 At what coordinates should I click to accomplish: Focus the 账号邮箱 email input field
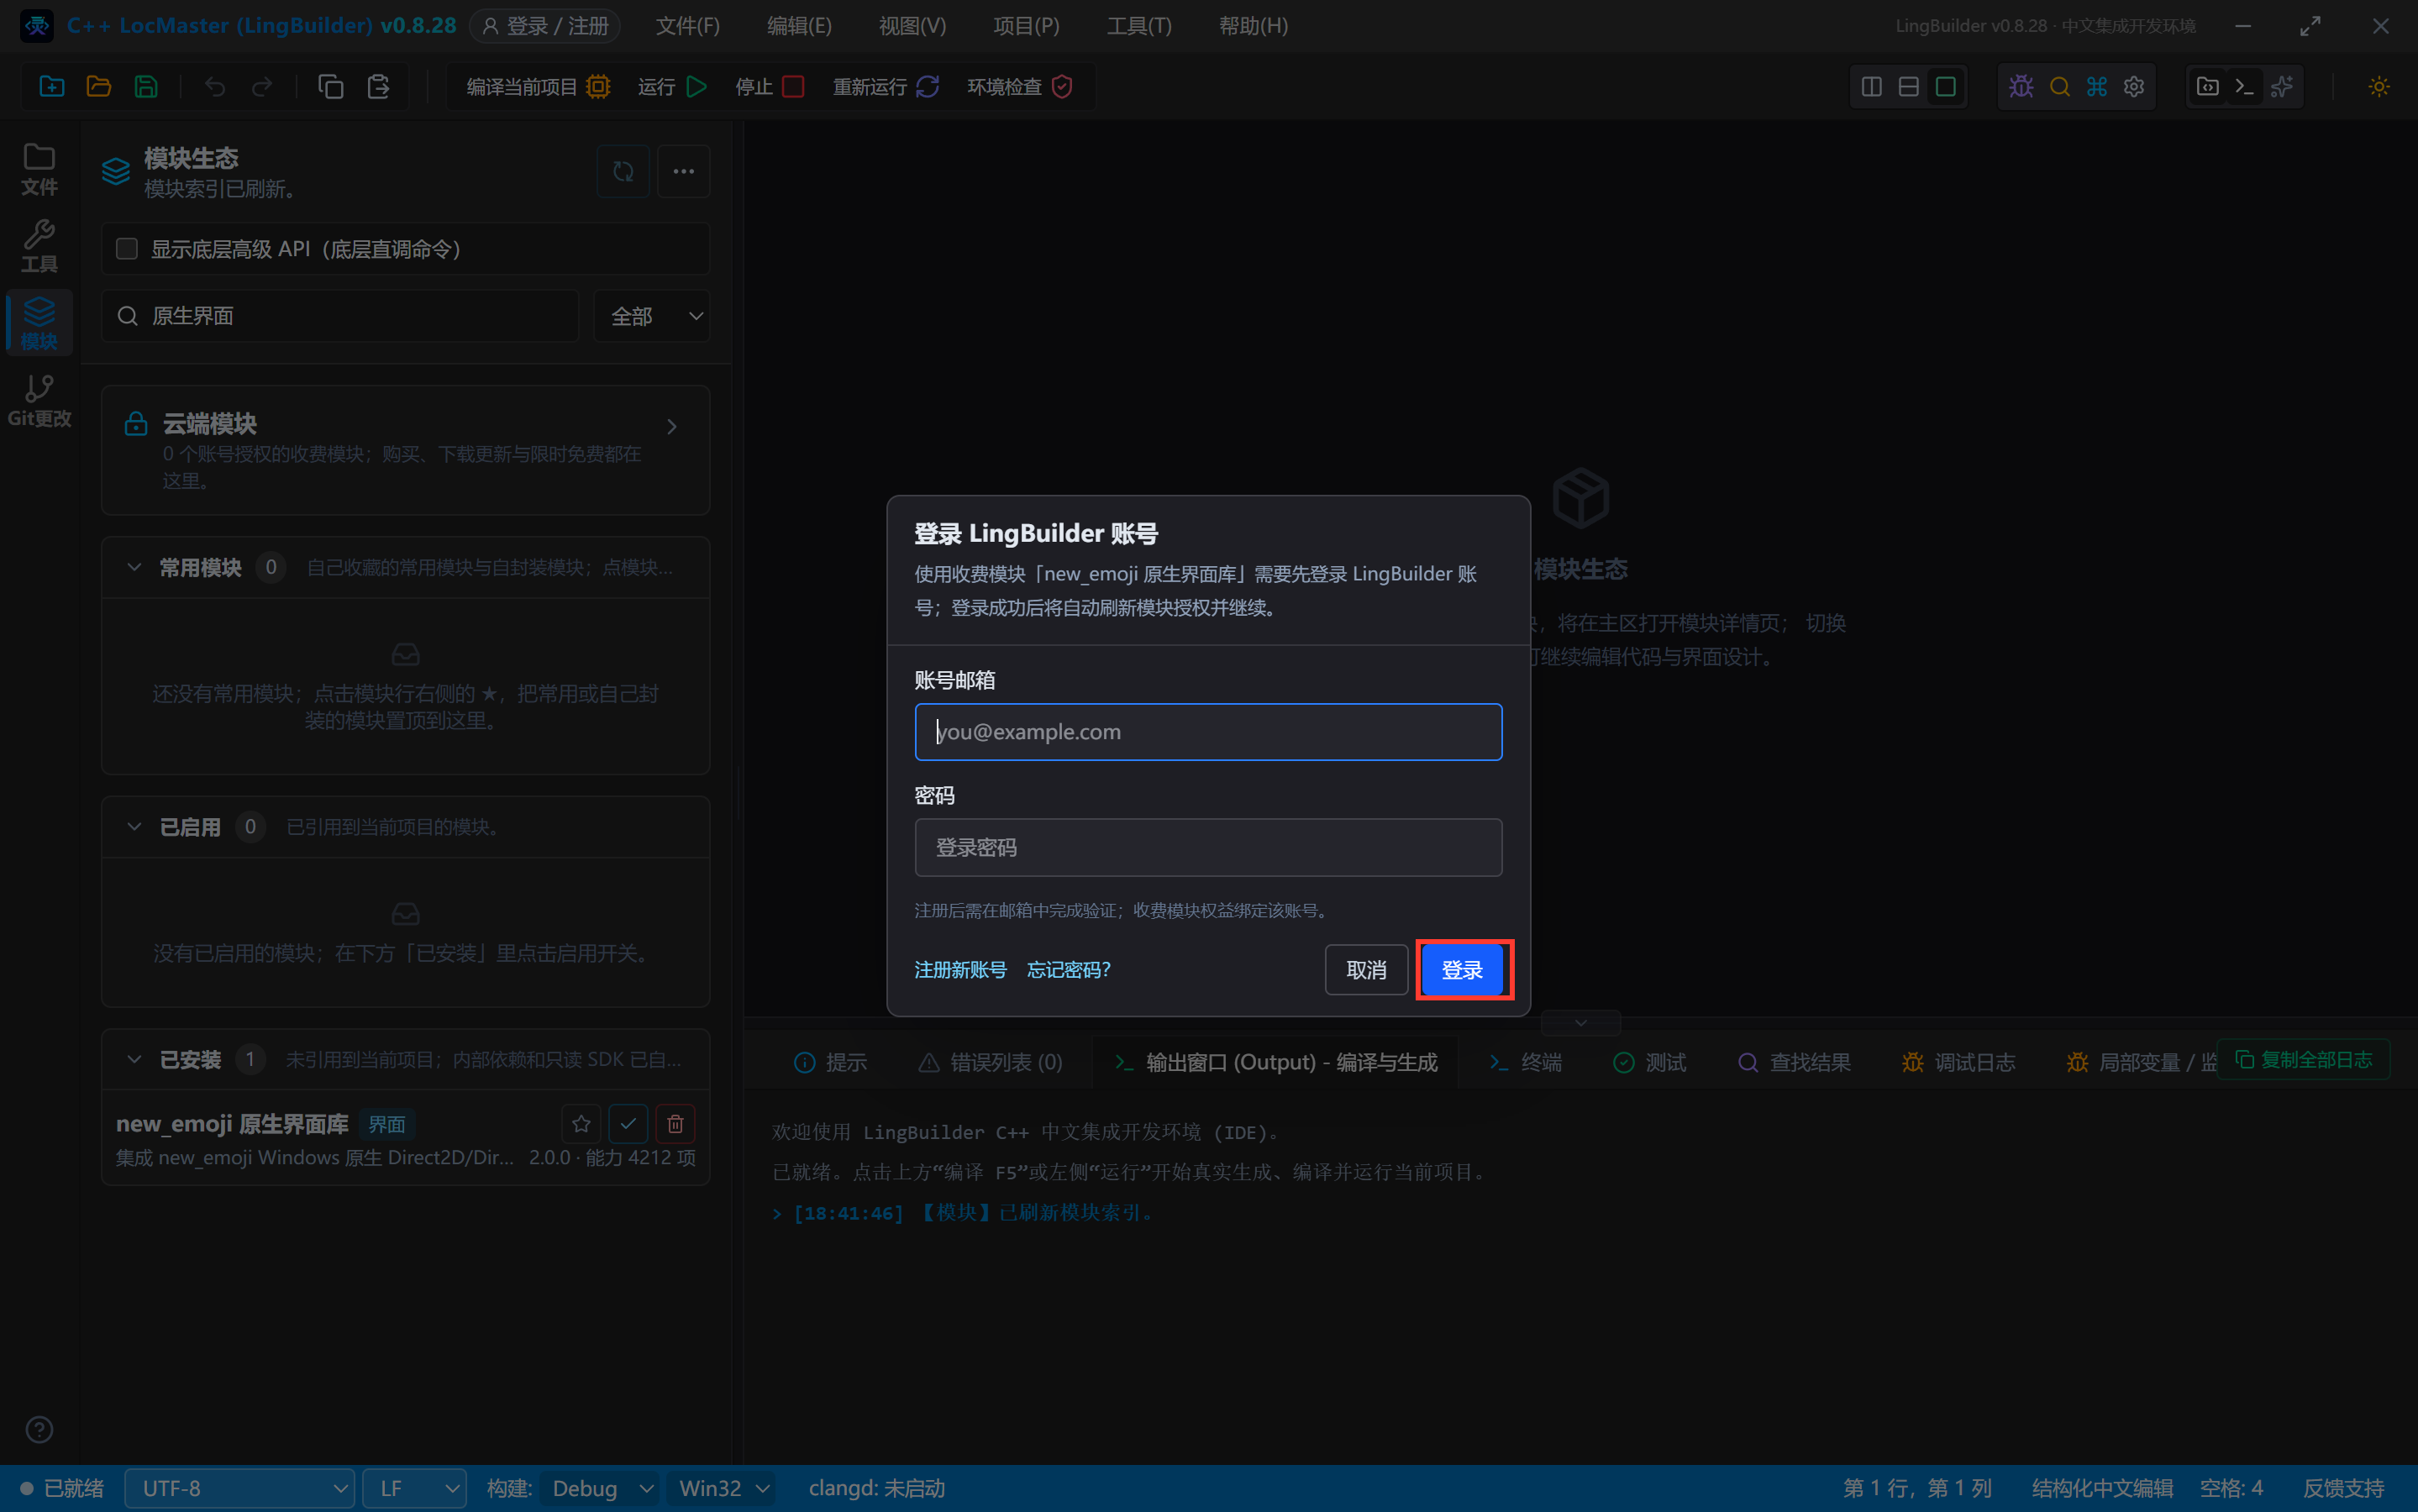[1208, 732]
